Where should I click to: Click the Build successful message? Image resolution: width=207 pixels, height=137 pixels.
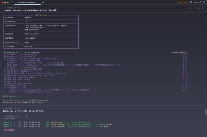tap(11, 96)
